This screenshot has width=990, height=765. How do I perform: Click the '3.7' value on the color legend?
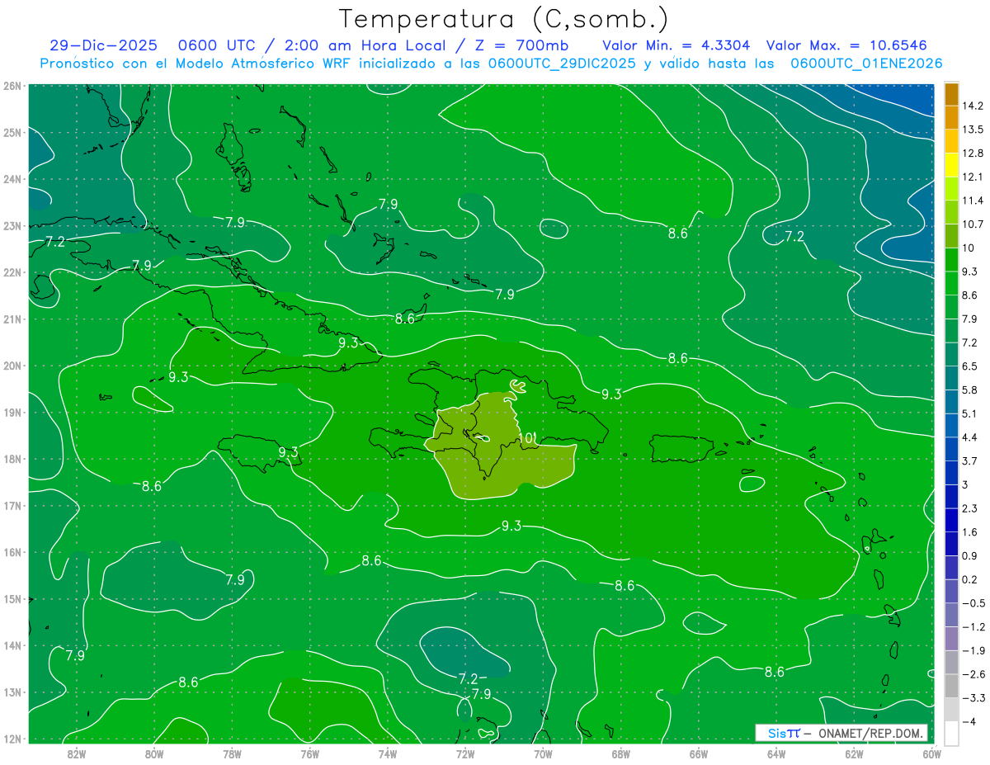click(x=970, y=460)
